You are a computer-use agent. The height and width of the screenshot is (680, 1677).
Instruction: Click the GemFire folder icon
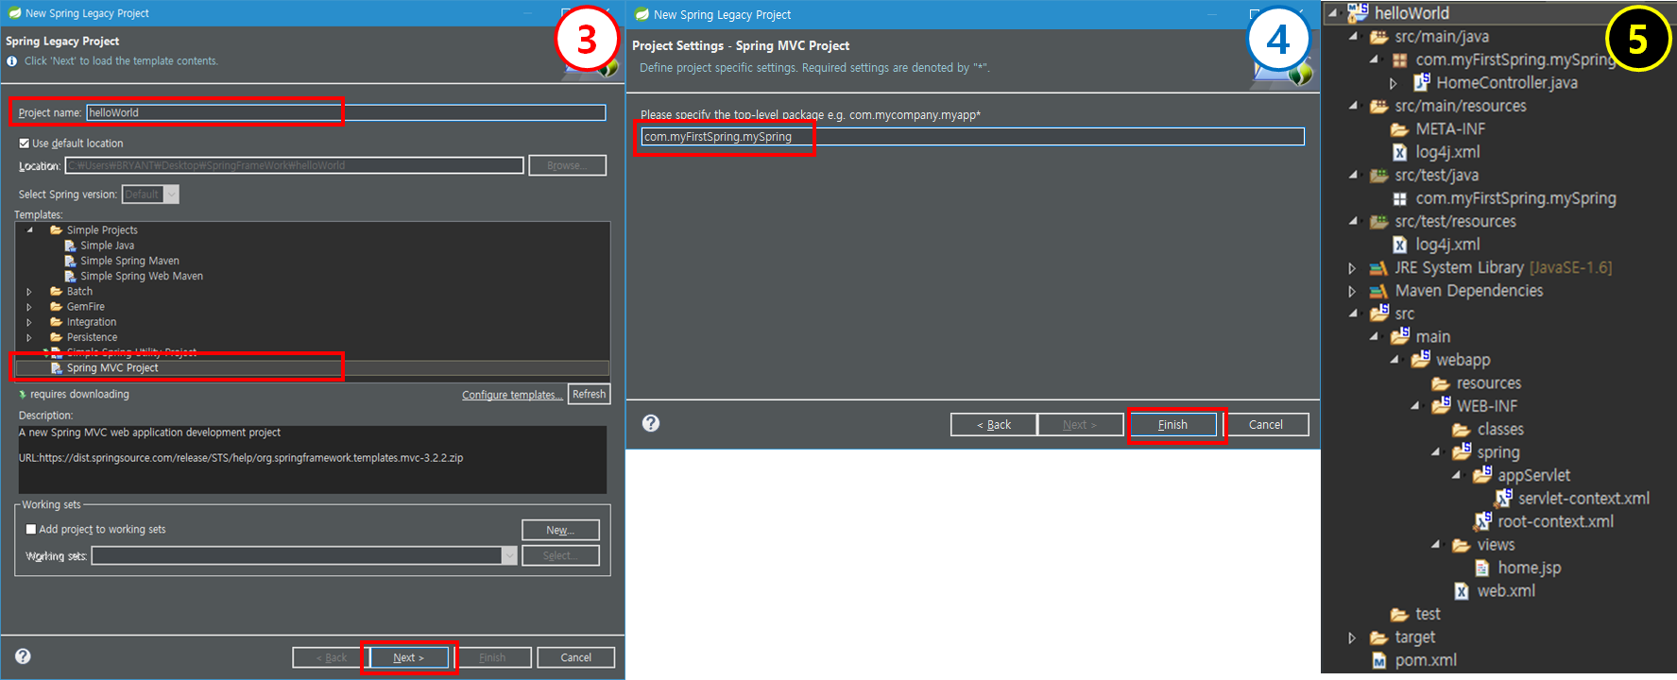(57, 306)
